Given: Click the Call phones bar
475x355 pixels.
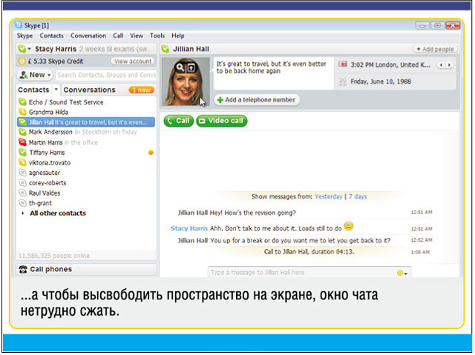Looking at the screenshot, I should pyautogui.click(x=86, y=269).
